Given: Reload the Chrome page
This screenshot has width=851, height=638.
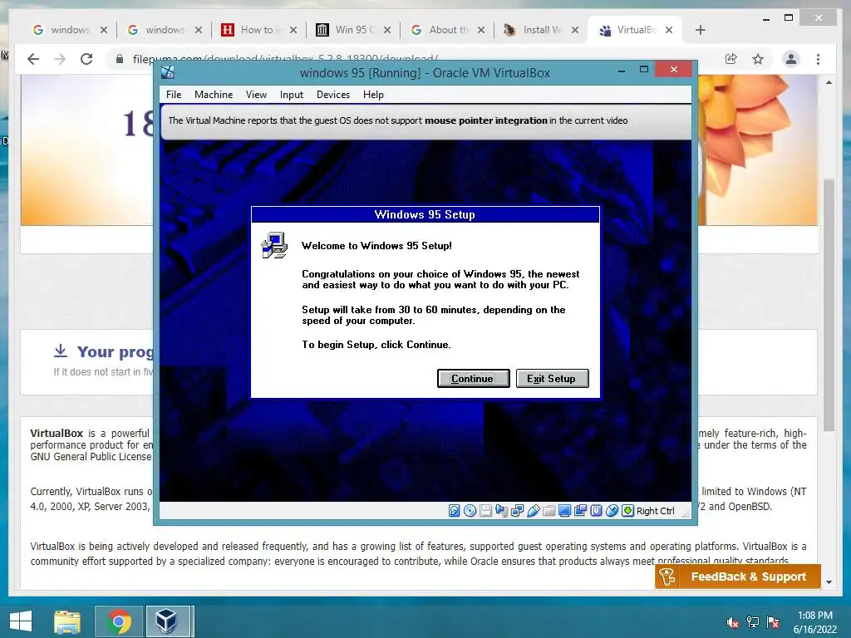Looking at the screenshot, I should point(86,59).
